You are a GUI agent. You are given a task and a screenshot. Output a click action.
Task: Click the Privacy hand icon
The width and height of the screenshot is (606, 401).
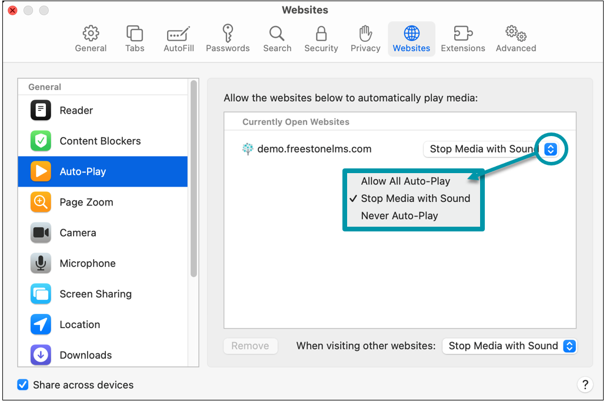pyautogui.click(x=365, y=38)
